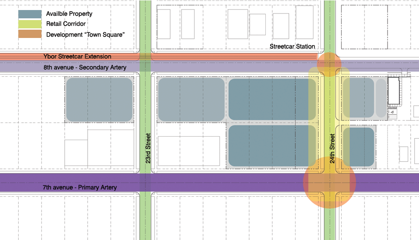The height and width of the screenshot is (240, 419).
Task: Click the vertical '24th Street' label
Action: click(x=332, y=149)
